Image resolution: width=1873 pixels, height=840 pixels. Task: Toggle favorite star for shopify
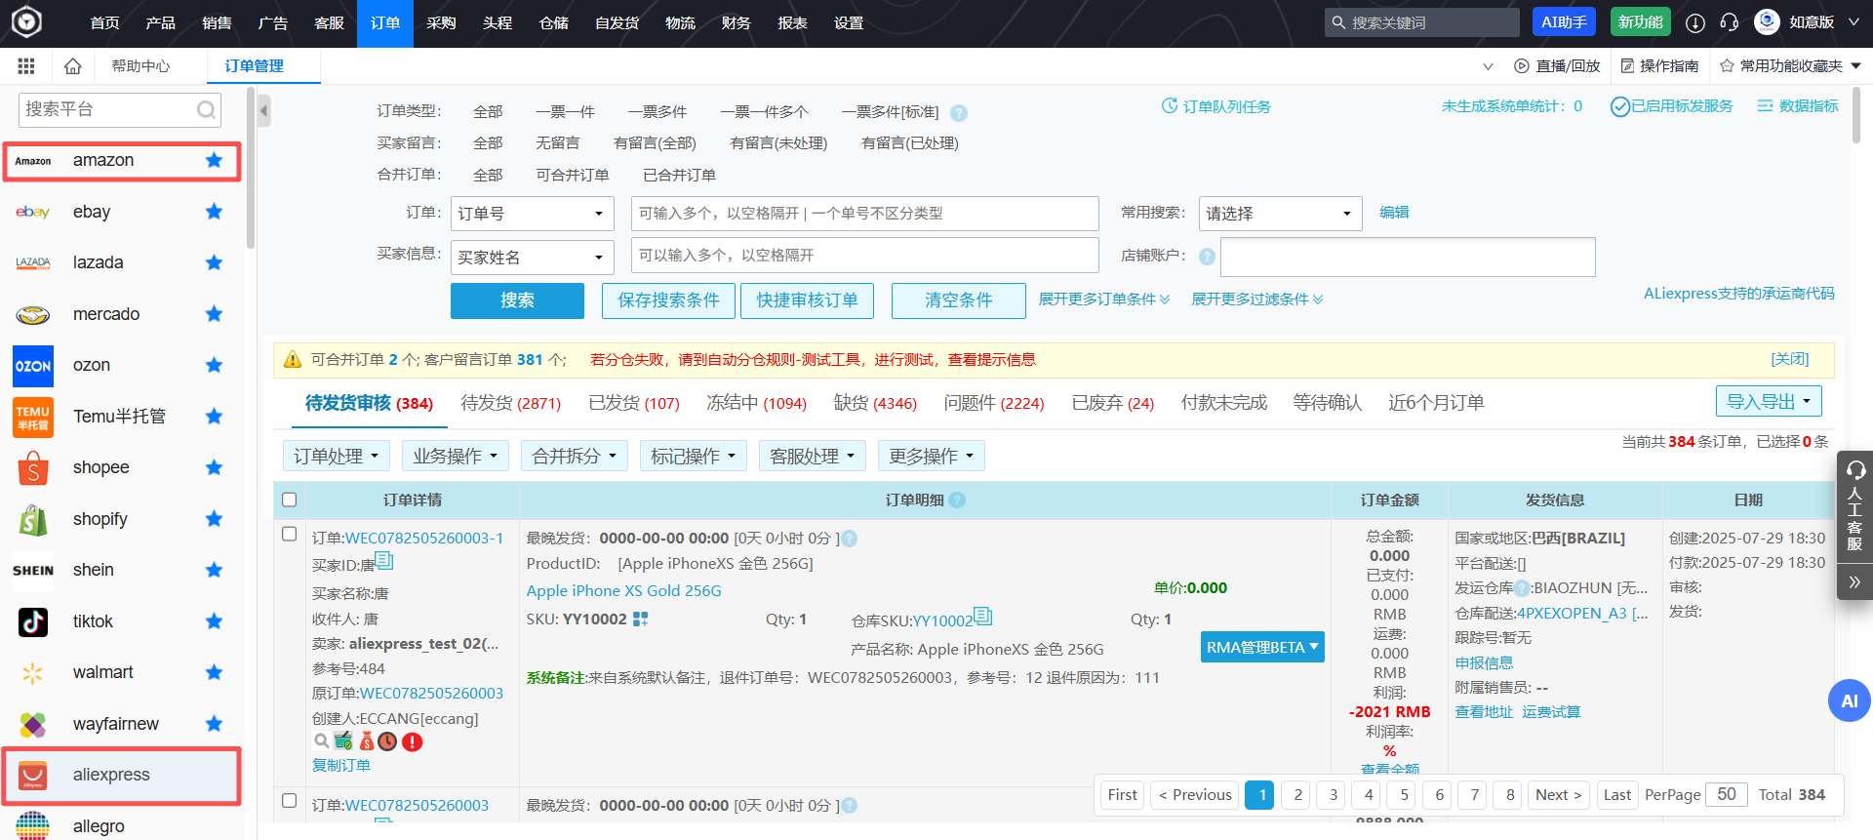pyautogui.click(x=215, y=519)
